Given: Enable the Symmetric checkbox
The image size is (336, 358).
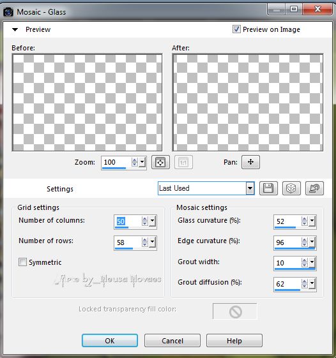Looking at the screenshot, I should pyautogui.click(x=22, y=262).
